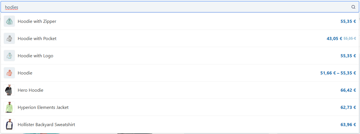
Task: Click the search field containing "hodies"
Action: pos(169,7)
